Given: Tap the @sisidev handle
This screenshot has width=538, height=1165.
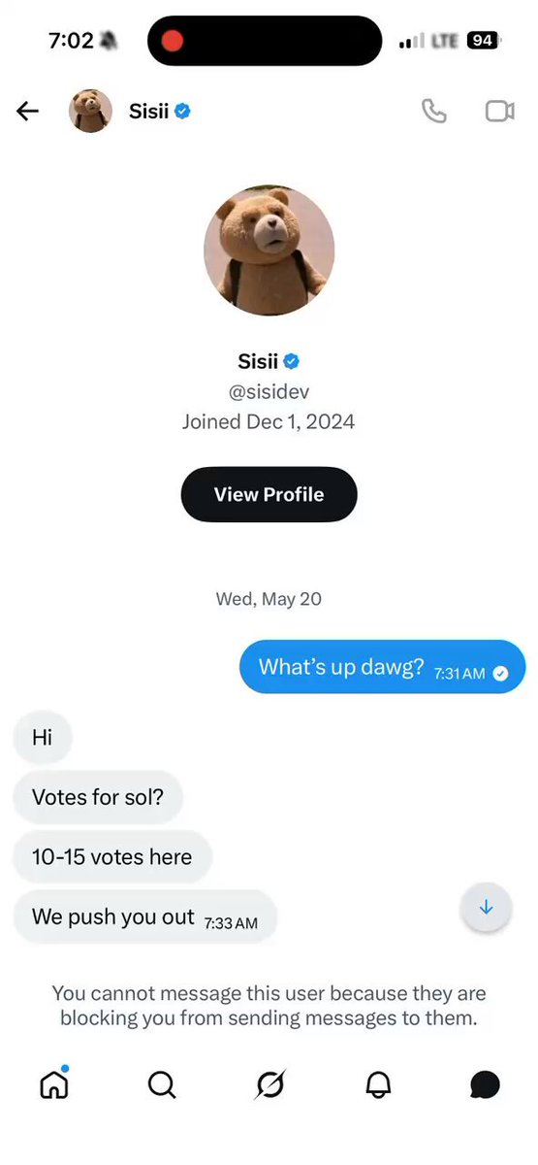Looking at the screenshot, I should coord(269,392).
